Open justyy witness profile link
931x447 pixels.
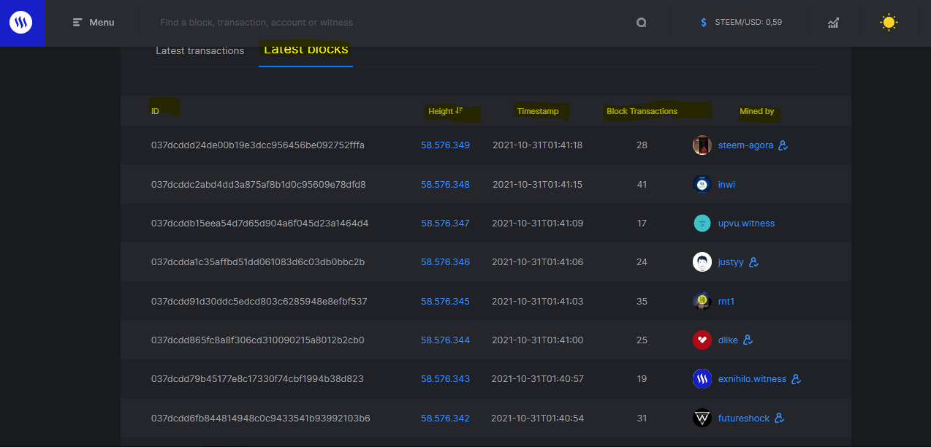731,262
